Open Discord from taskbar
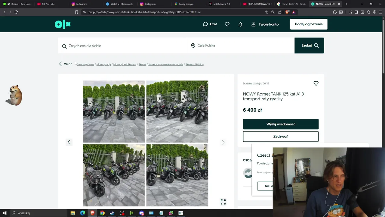Image resolution: width=385 pixels, height=217 pixels. pos(141,213)
